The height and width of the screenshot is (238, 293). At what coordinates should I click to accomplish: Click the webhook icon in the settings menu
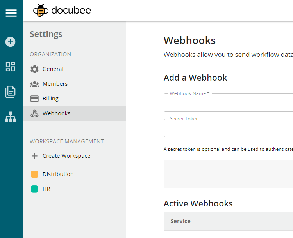[x=34, y=113]
